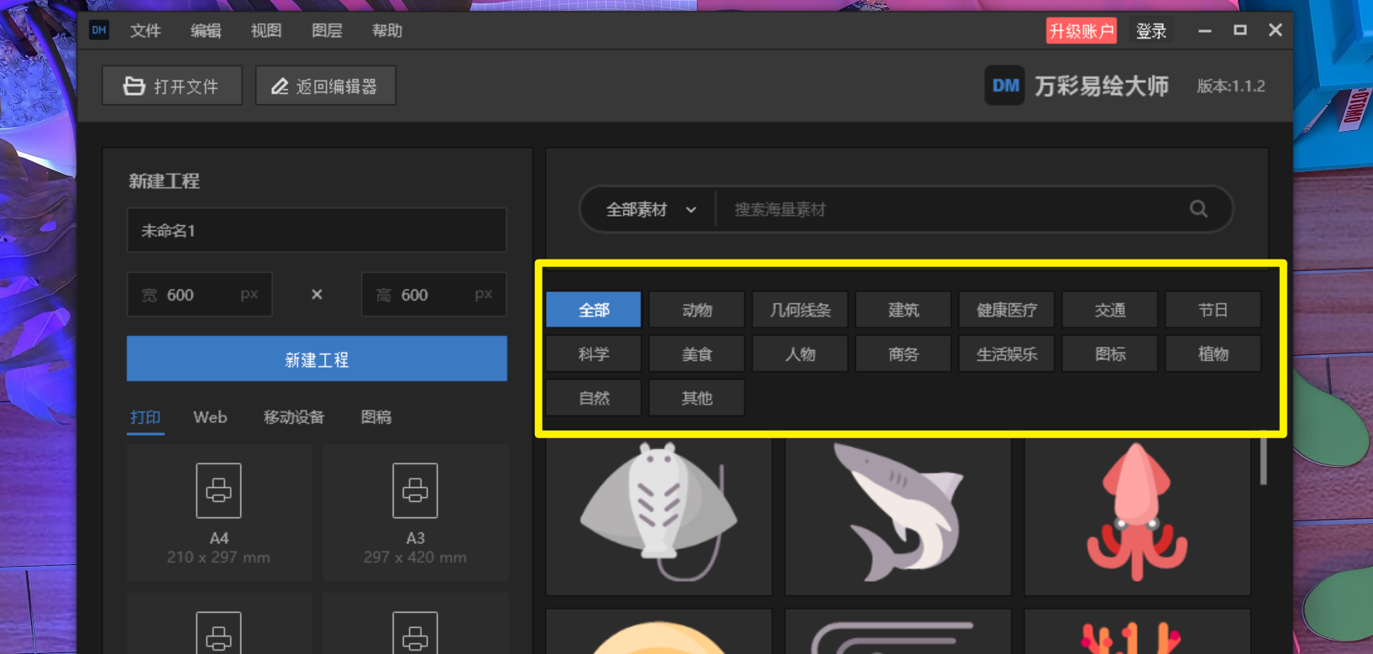Select the A3 print preset
Viewport: 1373px width, 654px height.
[x=416, y=513]
